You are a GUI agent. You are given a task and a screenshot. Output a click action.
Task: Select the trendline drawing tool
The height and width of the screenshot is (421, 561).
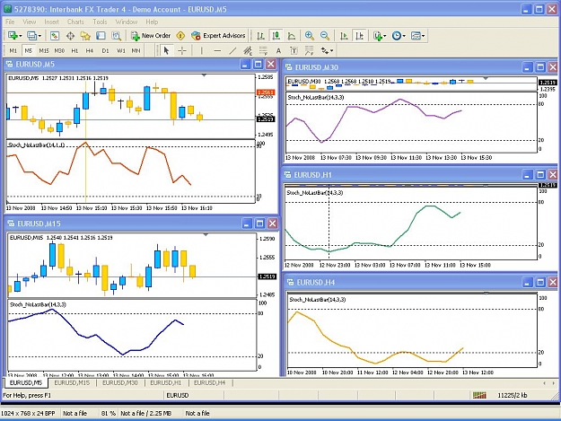[232, 50]
